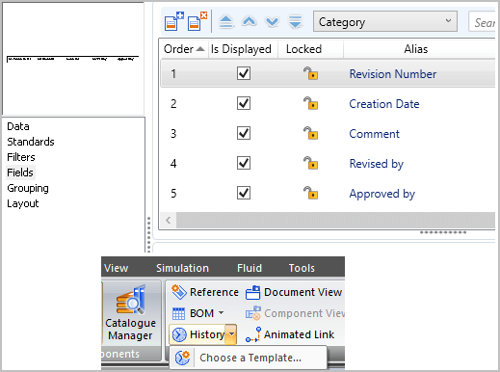Move selected field to top
The height and width of the screenshot is (372, 500).
(226, 22)
